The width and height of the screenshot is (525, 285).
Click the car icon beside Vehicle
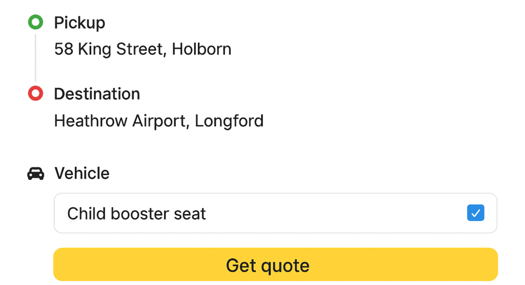[x=35, y=174]
